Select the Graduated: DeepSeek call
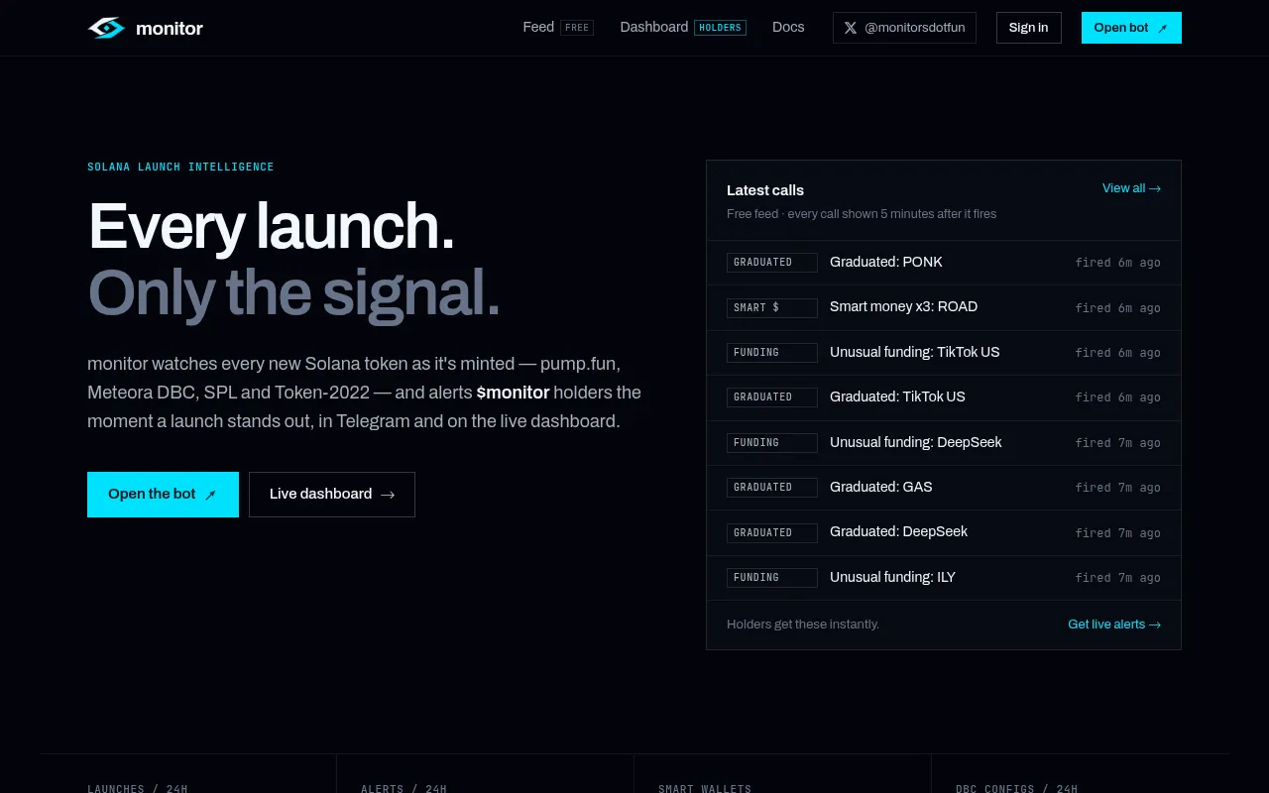Viewport: 1269px width, 793px height. tap(944, 532)
